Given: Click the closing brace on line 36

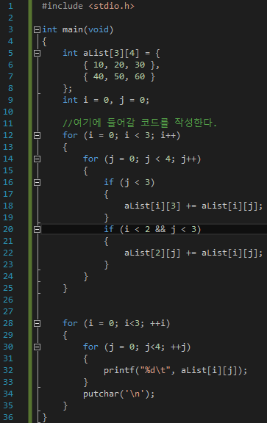Looking at the screenshot, I should 45,417.
